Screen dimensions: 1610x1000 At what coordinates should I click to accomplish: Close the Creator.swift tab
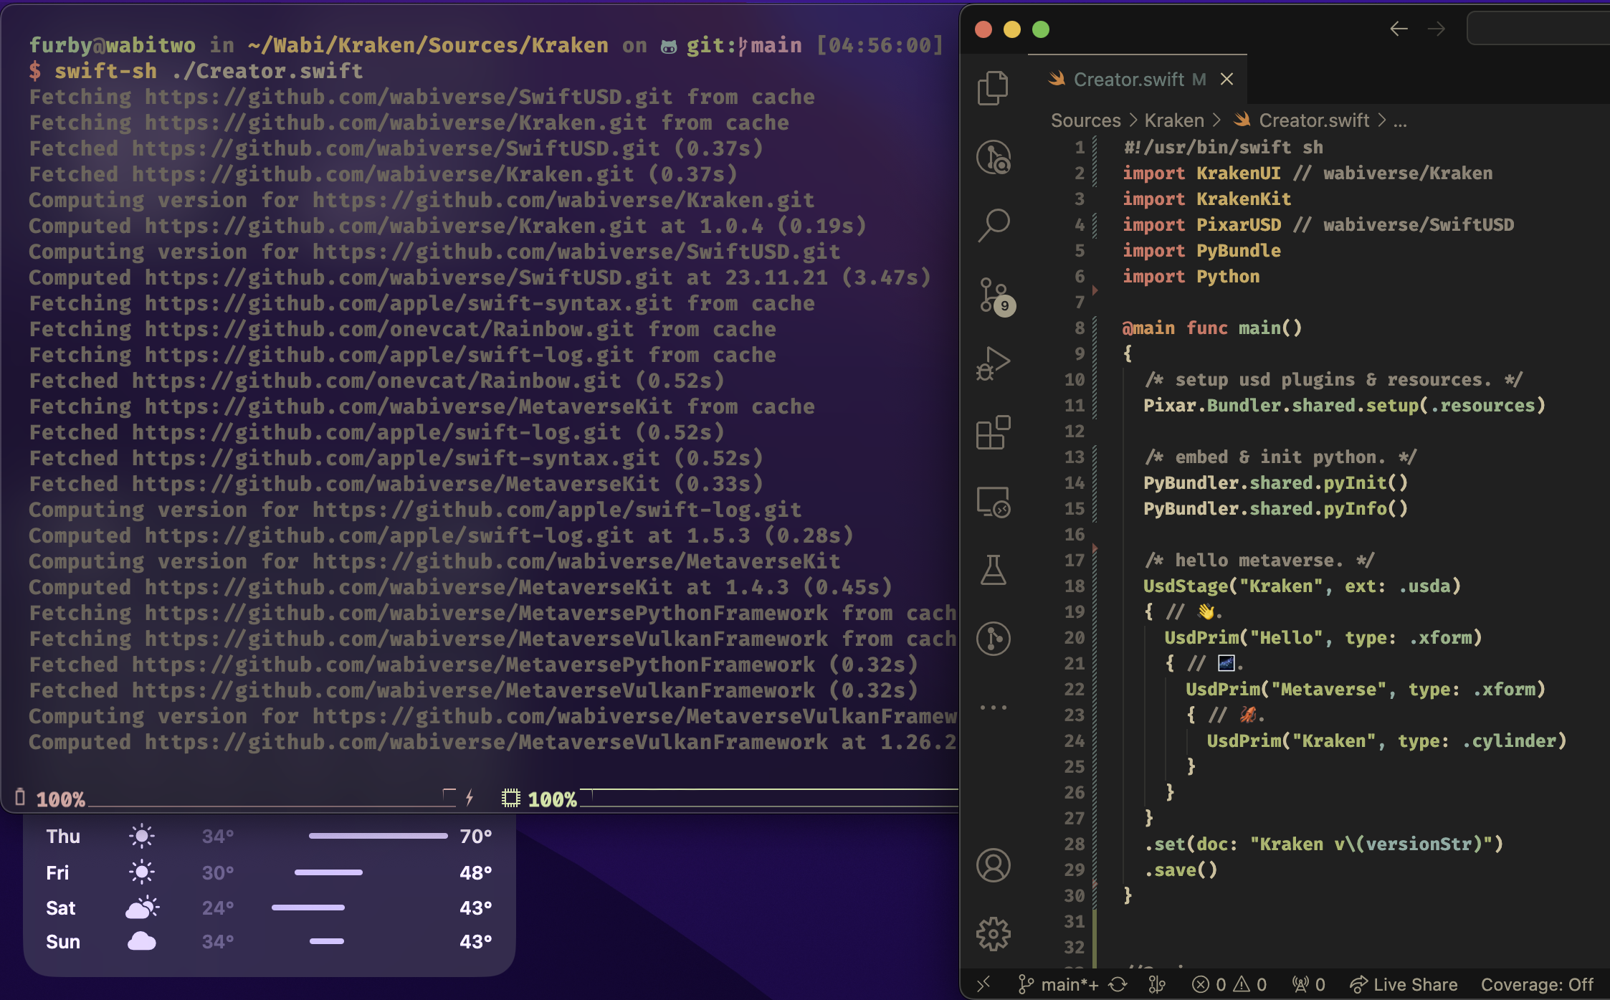1227,79
